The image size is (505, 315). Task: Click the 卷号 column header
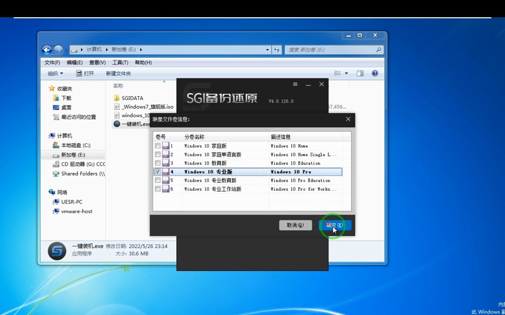(x=168, y=137)
